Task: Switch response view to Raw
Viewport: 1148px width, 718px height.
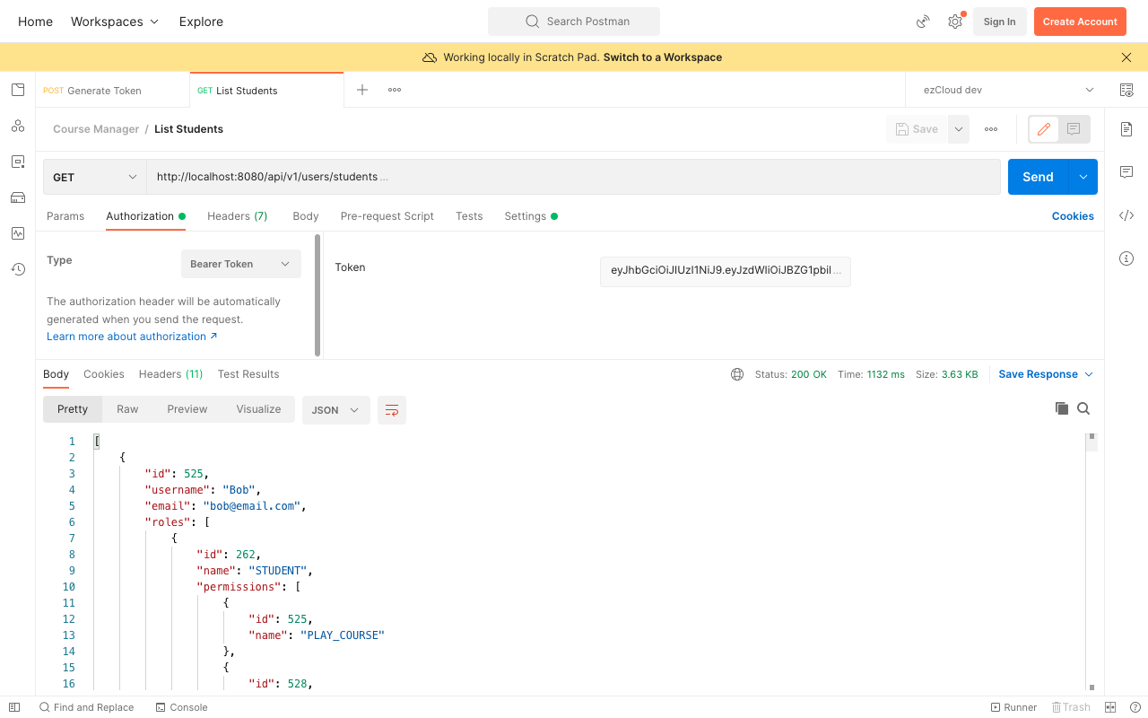Action: 127,409
